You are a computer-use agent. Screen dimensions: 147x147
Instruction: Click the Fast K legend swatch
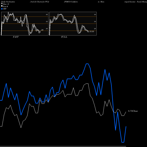(2, 6)
